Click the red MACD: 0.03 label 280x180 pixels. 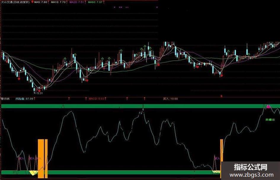point(96,98)
